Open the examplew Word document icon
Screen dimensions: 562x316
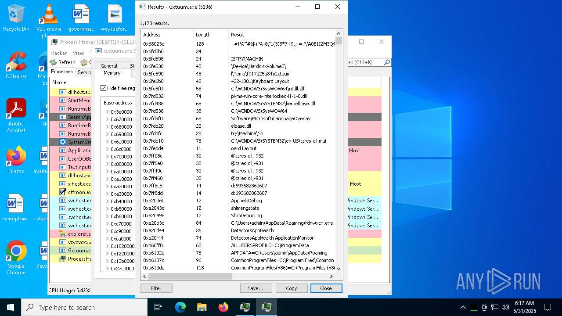16,208
